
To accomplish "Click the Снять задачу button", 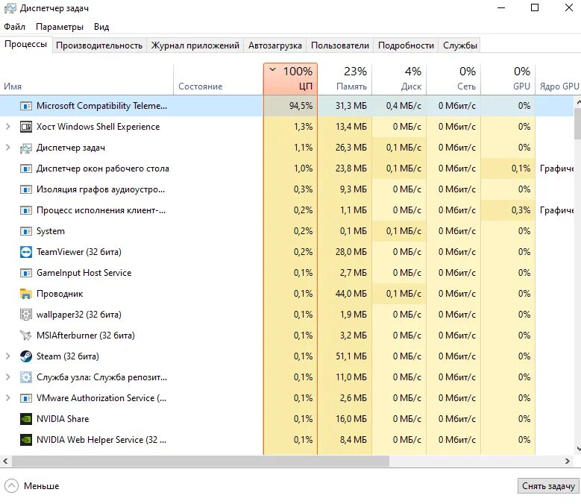I will point(548,486).
